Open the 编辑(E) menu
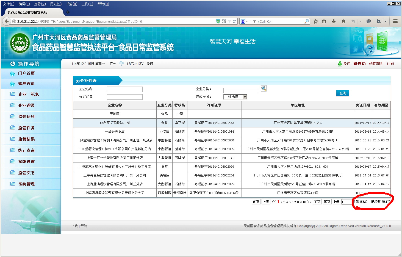This screenshot has height=257, width=402. coord(24,4)
